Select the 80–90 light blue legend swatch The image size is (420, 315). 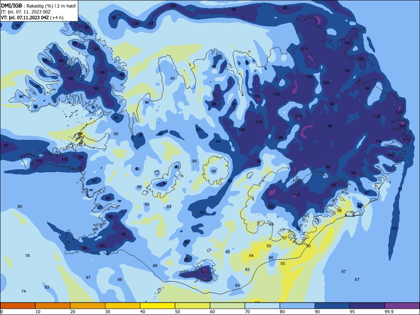[297, 306]
